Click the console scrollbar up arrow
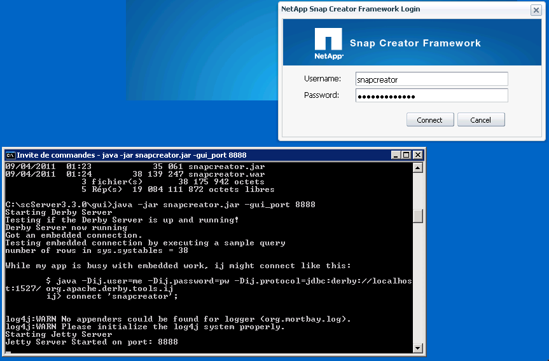This screenshot has height=361, width=549. coord(417,168)
